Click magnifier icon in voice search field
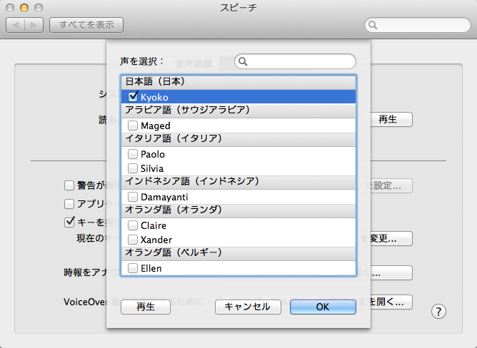 (243, 62)
